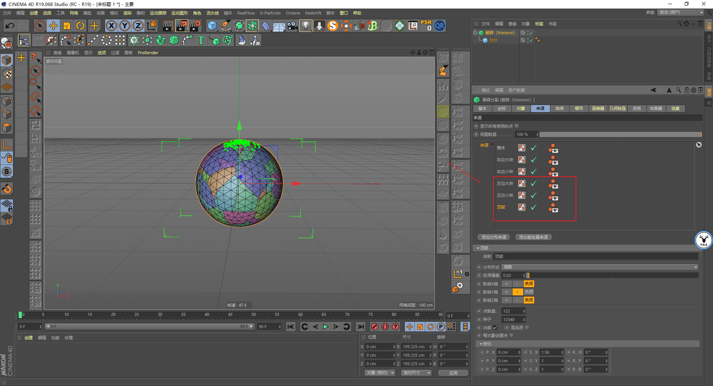Viewport: 713px width, 386px height.
Task: Adjust the 标准偏差 slider
Action: pos(612,275)
